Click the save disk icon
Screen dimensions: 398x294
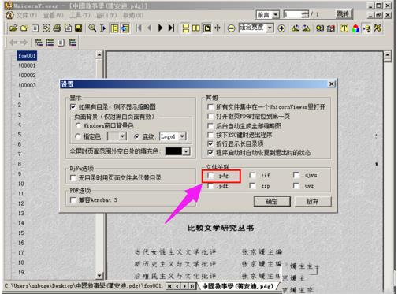79,28
